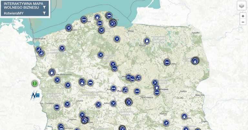Open the music note marker at Wrocław

click(x=84, y=120)
